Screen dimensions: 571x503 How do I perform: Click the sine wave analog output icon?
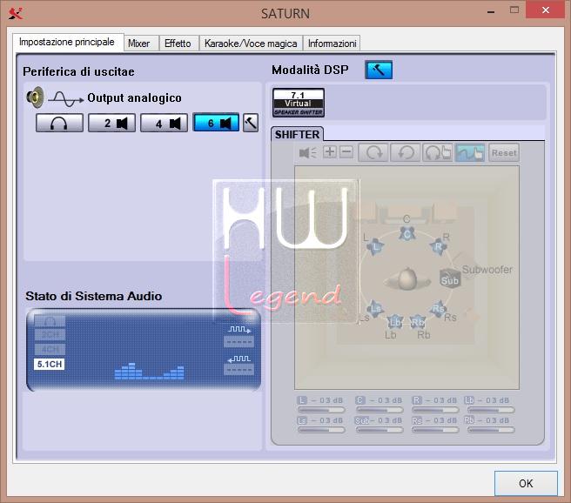point(65,99)
